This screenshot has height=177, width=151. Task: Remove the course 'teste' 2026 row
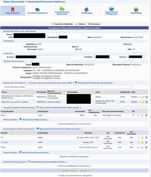[x=146, y=115]
